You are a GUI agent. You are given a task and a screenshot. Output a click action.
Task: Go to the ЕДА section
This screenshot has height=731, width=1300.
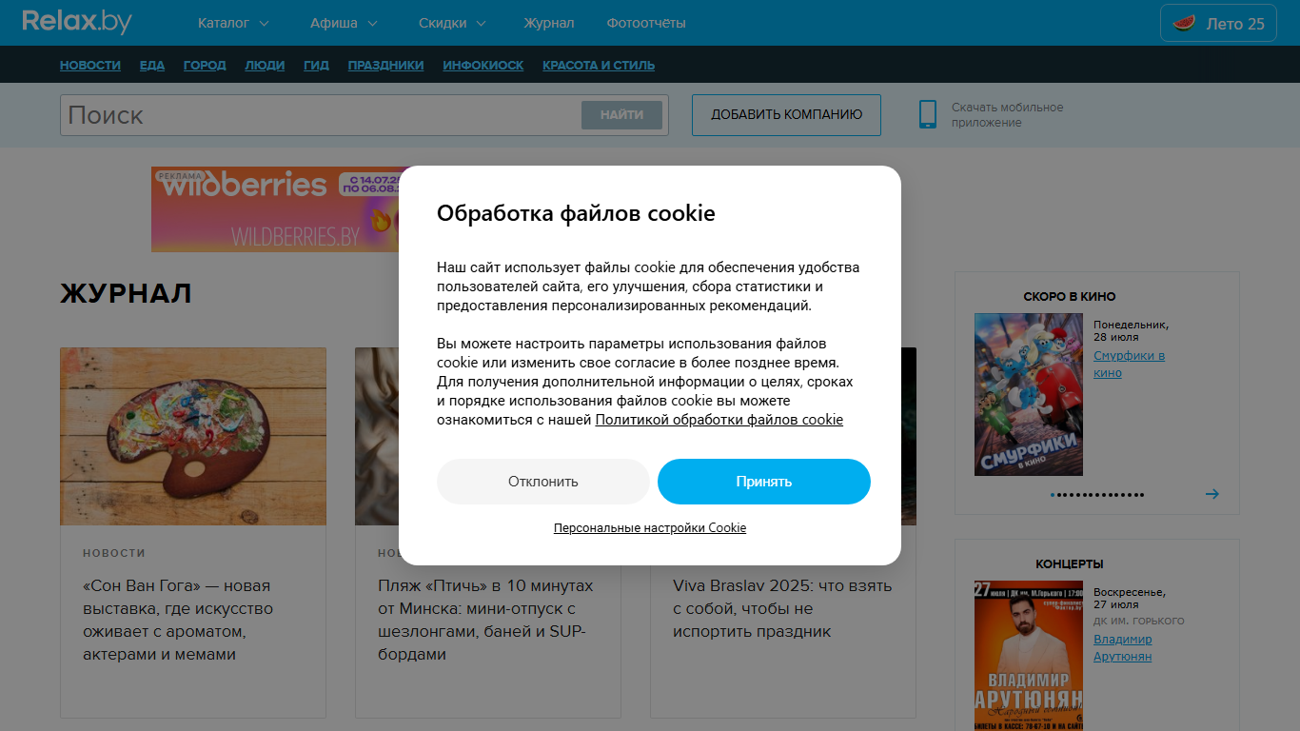point(152,66)
